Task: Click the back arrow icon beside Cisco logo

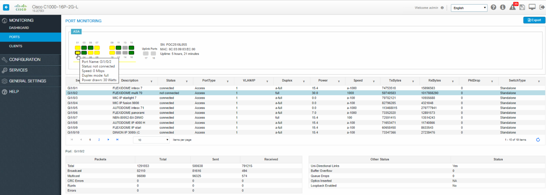Action: [6, 7]
